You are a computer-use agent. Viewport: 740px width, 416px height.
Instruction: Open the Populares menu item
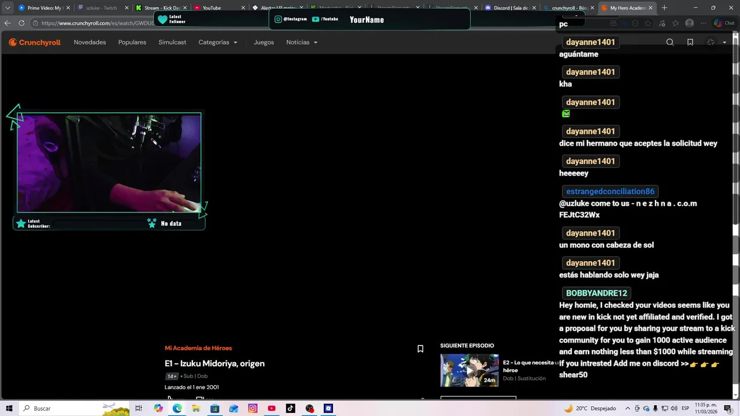[132, 42]
